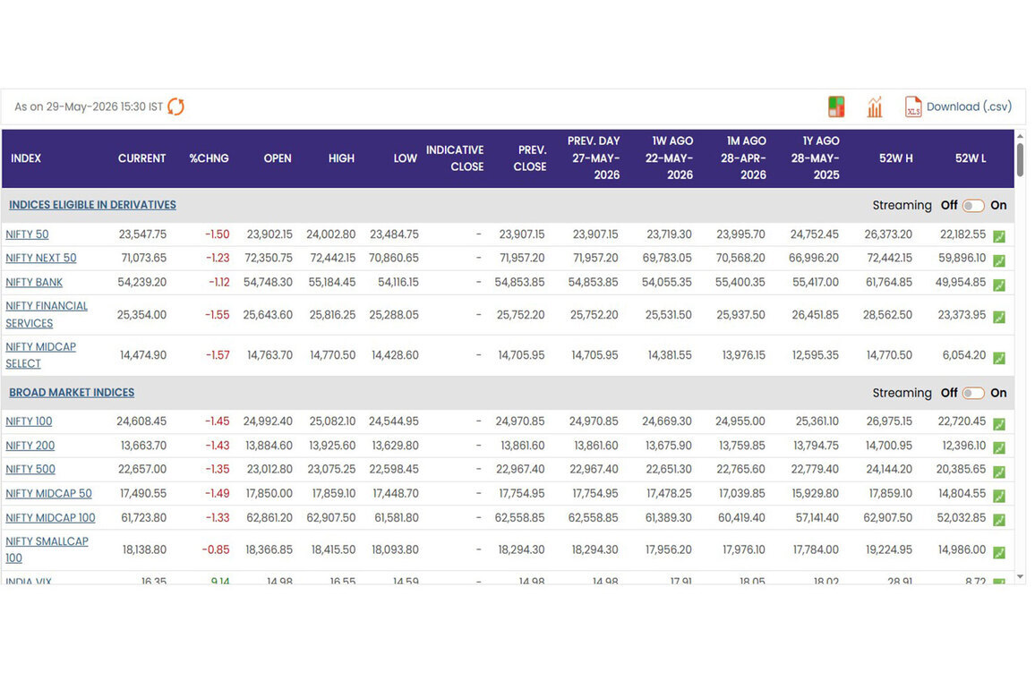Click the table's vertical scrollbar thumb
Image resolution: width=1035 pixels, height=689 pixels.
1021,159
